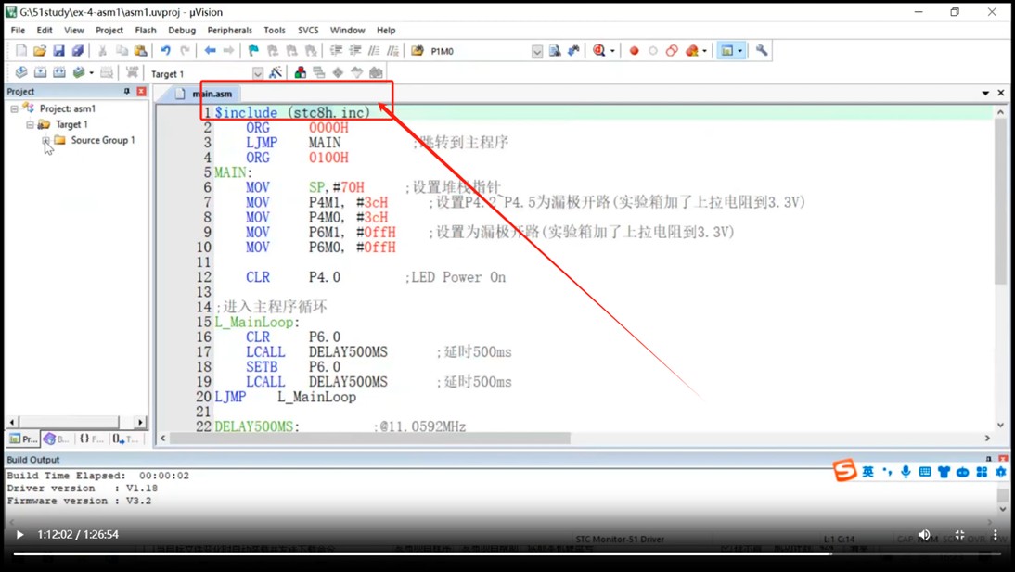
Task: Click the Download to flash icon
Action: (132, 72)
